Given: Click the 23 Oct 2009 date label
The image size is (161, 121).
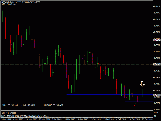Looking at the screenshot, I should [x=6, y=119].
